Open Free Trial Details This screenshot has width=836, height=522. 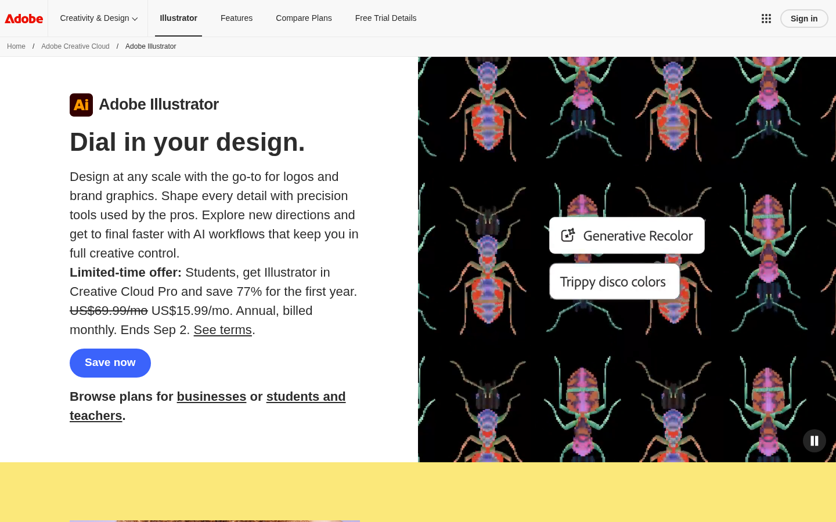click(x=385, y=18)
